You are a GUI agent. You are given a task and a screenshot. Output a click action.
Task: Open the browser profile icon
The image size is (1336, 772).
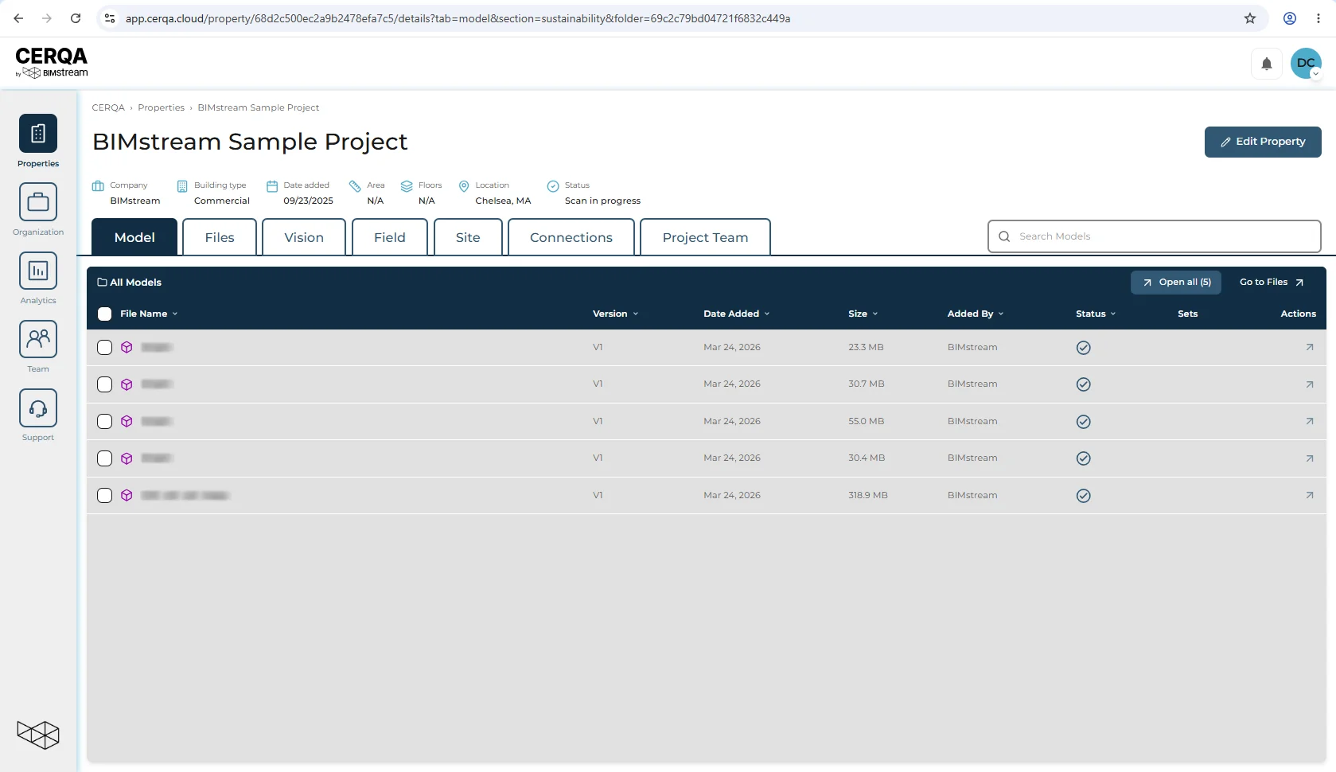(x=1290, y=18)
